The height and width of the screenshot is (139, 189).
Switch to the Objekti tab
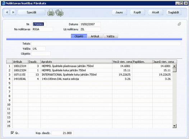(79, 36)
